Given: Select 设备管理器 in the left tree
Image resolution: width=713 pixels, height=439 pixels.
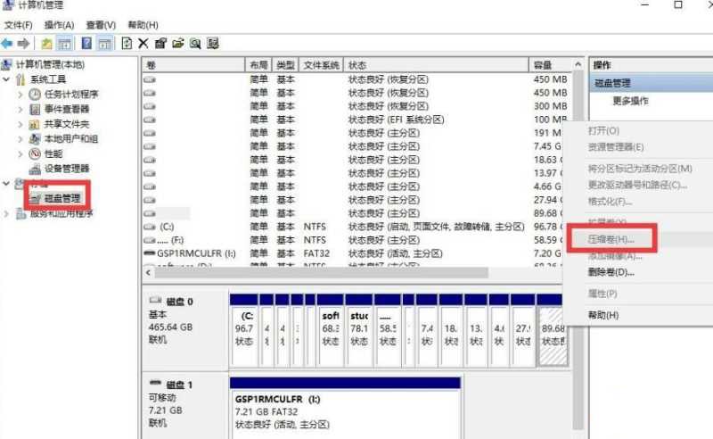Looking at the screenshot, I should [66, 169].
